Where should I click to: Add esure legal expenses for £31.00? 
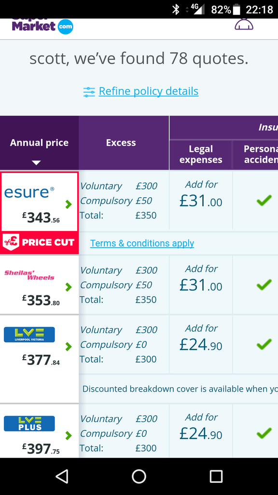coord(201,194)
